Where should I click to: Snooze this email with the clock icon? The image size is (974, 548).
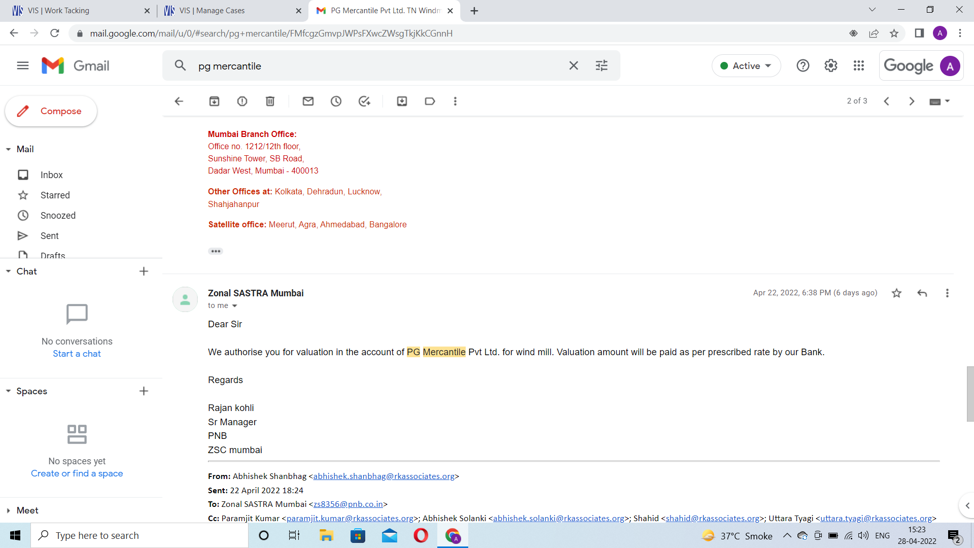336,101
